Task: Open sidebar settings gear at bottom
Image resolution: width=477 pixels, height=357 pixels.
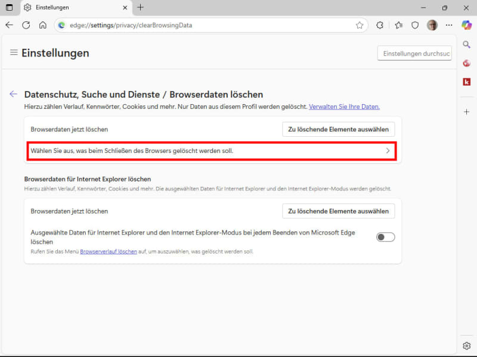Action: [467, 346]
